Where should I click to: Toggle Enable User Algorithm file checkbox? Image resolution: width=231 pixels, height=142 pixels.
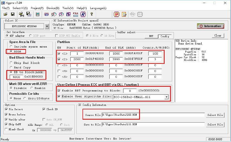click(x=59, y=97)
